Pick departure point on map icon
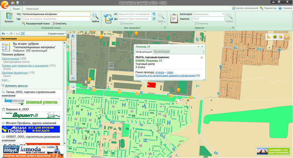The height and width of the screenshot is (158, 293). (154, 14)
